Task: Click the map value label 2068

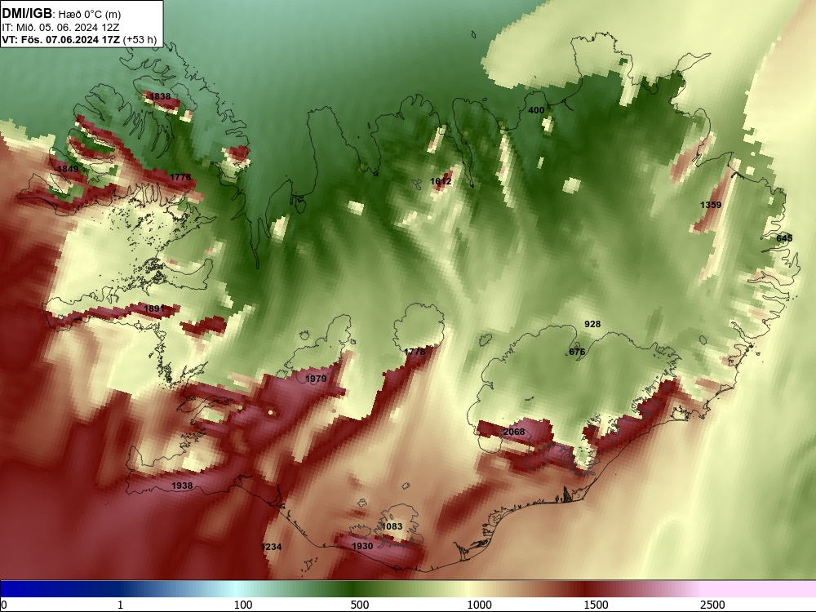Action: click(513, 432)
